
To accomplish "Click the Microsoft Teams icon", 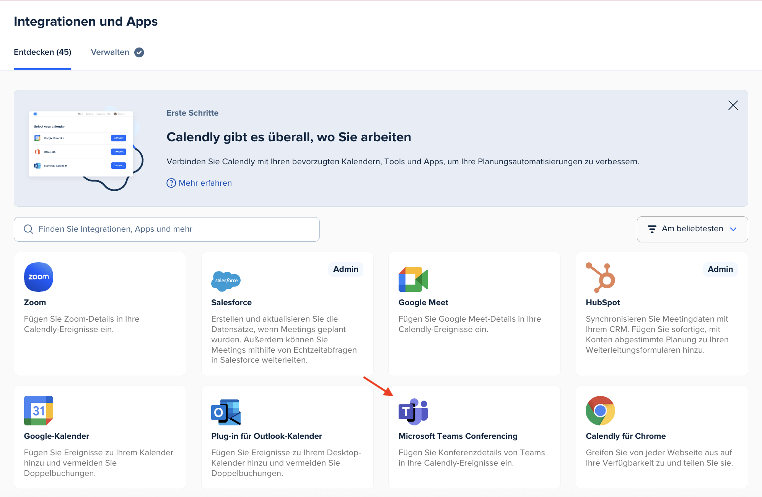I will (x=413, y=412).
